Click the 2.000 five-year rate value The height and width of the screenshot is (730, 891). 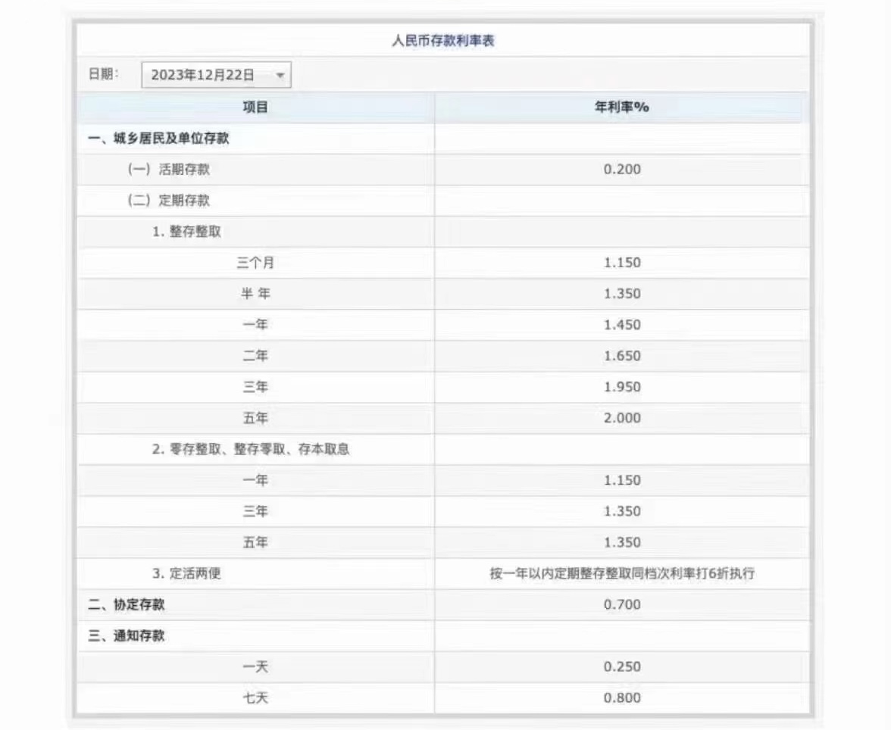click(x=622, y=418)
